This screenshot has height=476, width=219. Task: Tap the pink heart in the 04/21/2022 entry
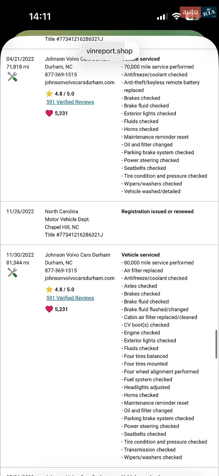pos(49,113)
